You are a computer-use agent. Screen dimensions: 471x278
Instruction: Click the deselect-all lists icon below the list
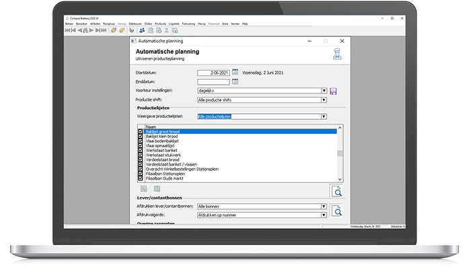coord(157,189)
